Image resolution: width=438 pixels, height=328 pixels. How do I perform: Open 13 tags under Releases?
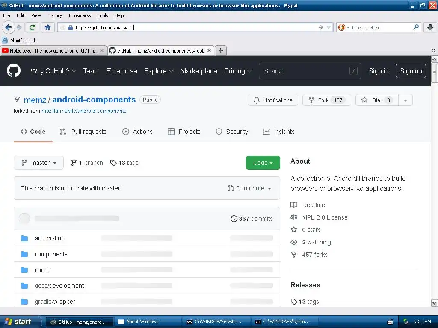tap(305, 302)
